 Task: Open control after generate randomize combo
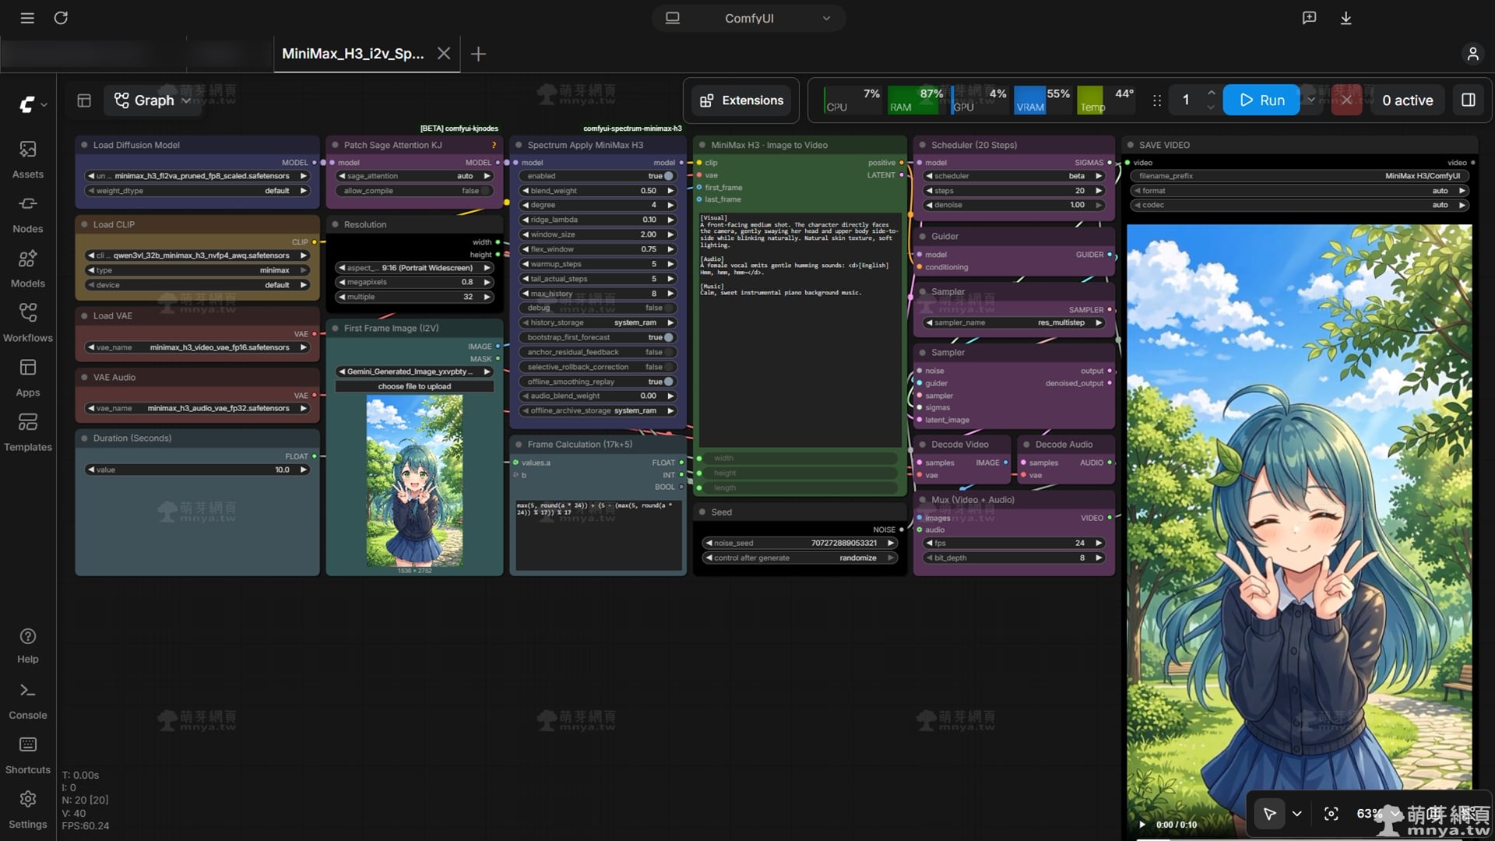pos(800,558)
